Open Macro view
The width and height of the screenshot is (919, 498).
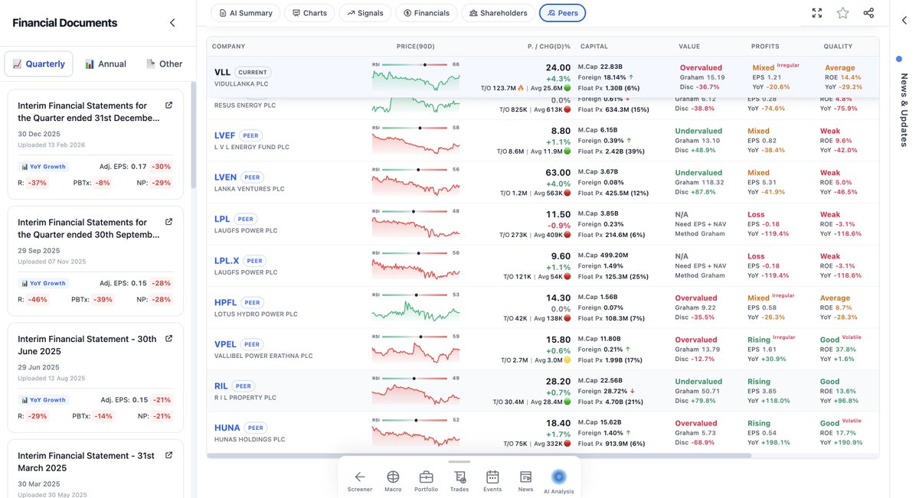pyautogui.click(x=393, y=481)
